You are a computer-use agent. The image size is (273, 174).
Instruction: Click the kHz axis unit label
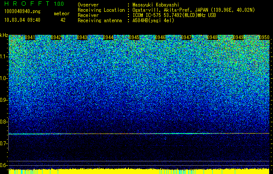point(4,35)
